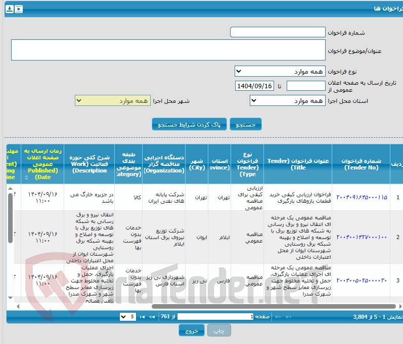
Task: Focus the عنوان/موضوع فراخوان text area
Action: [168, 50]
